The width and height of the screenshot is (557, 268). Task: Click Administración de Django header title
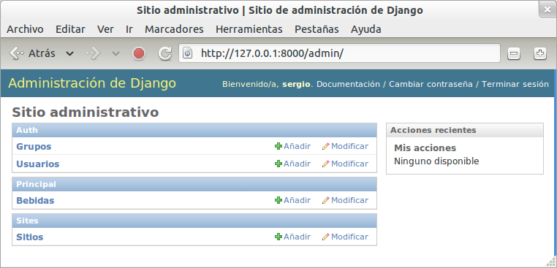(92, 83)
